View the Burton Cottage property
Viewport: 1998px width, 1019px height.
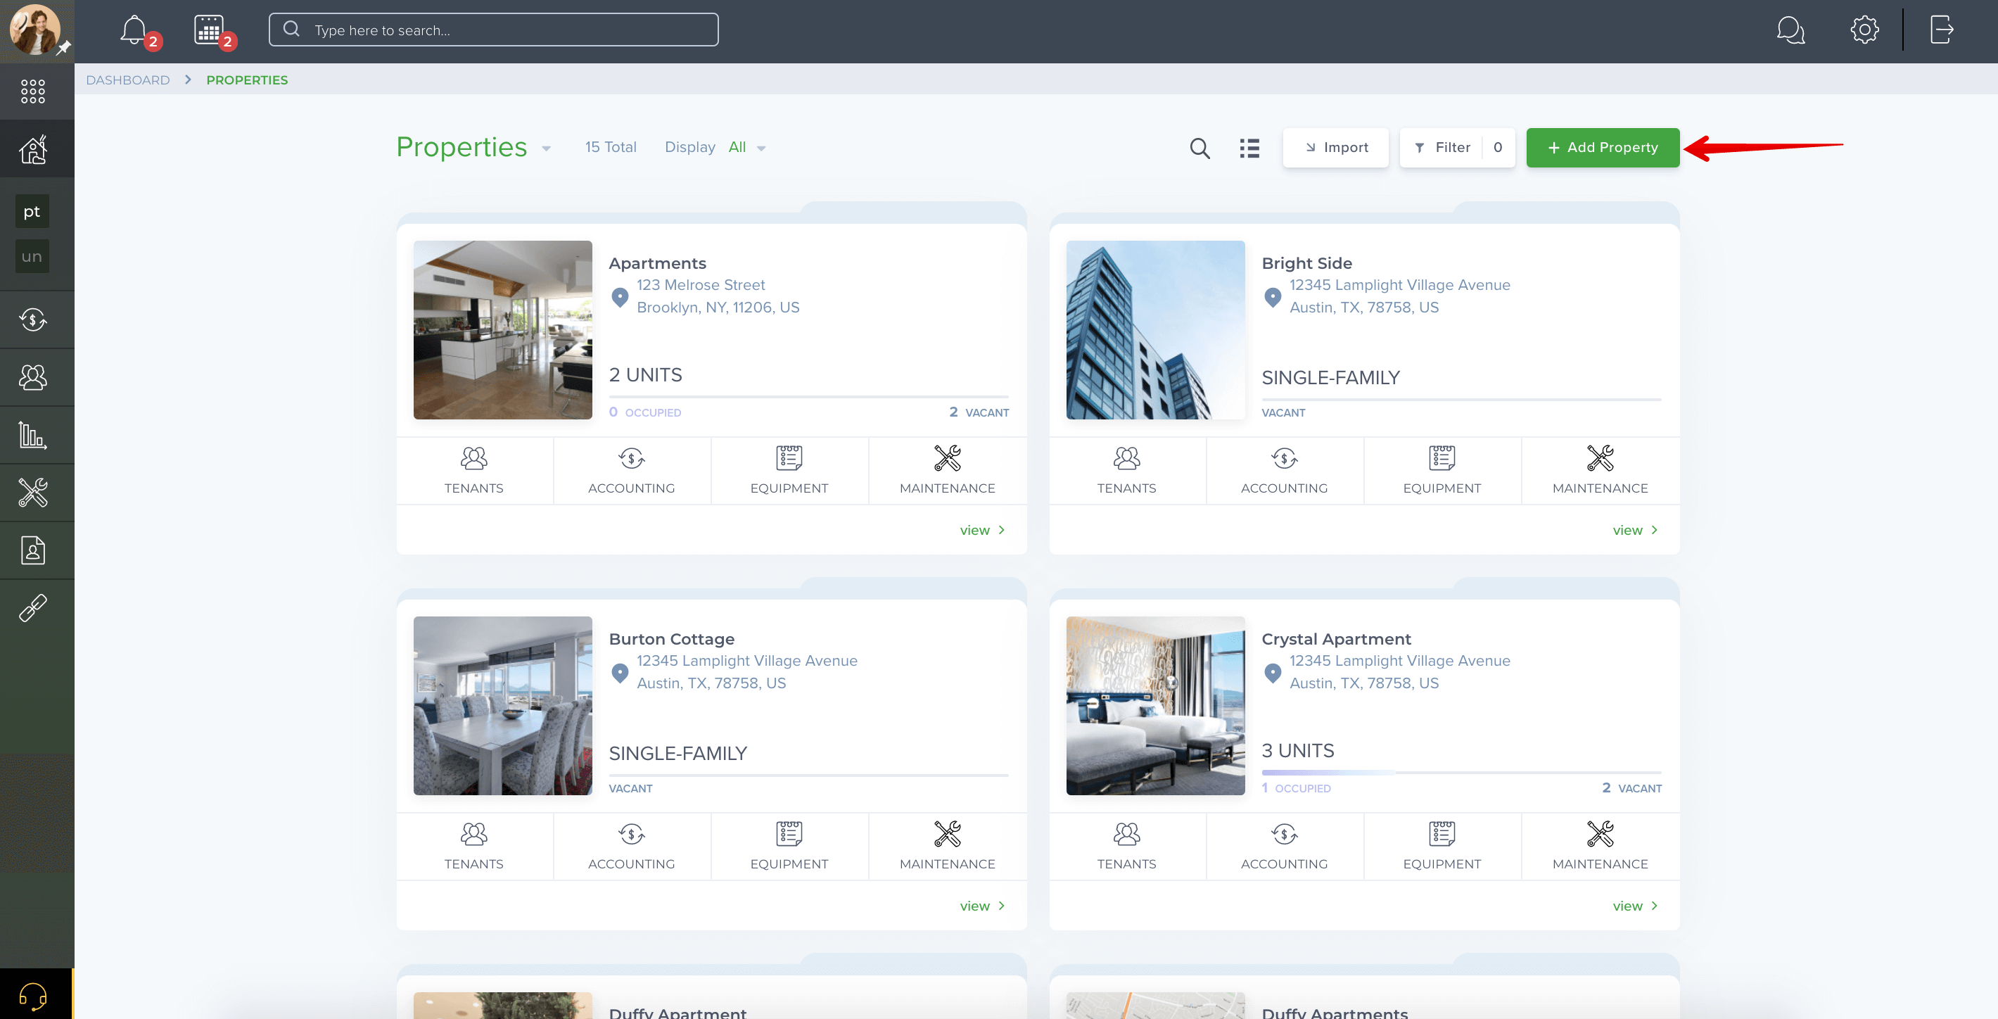click(982, 906)
